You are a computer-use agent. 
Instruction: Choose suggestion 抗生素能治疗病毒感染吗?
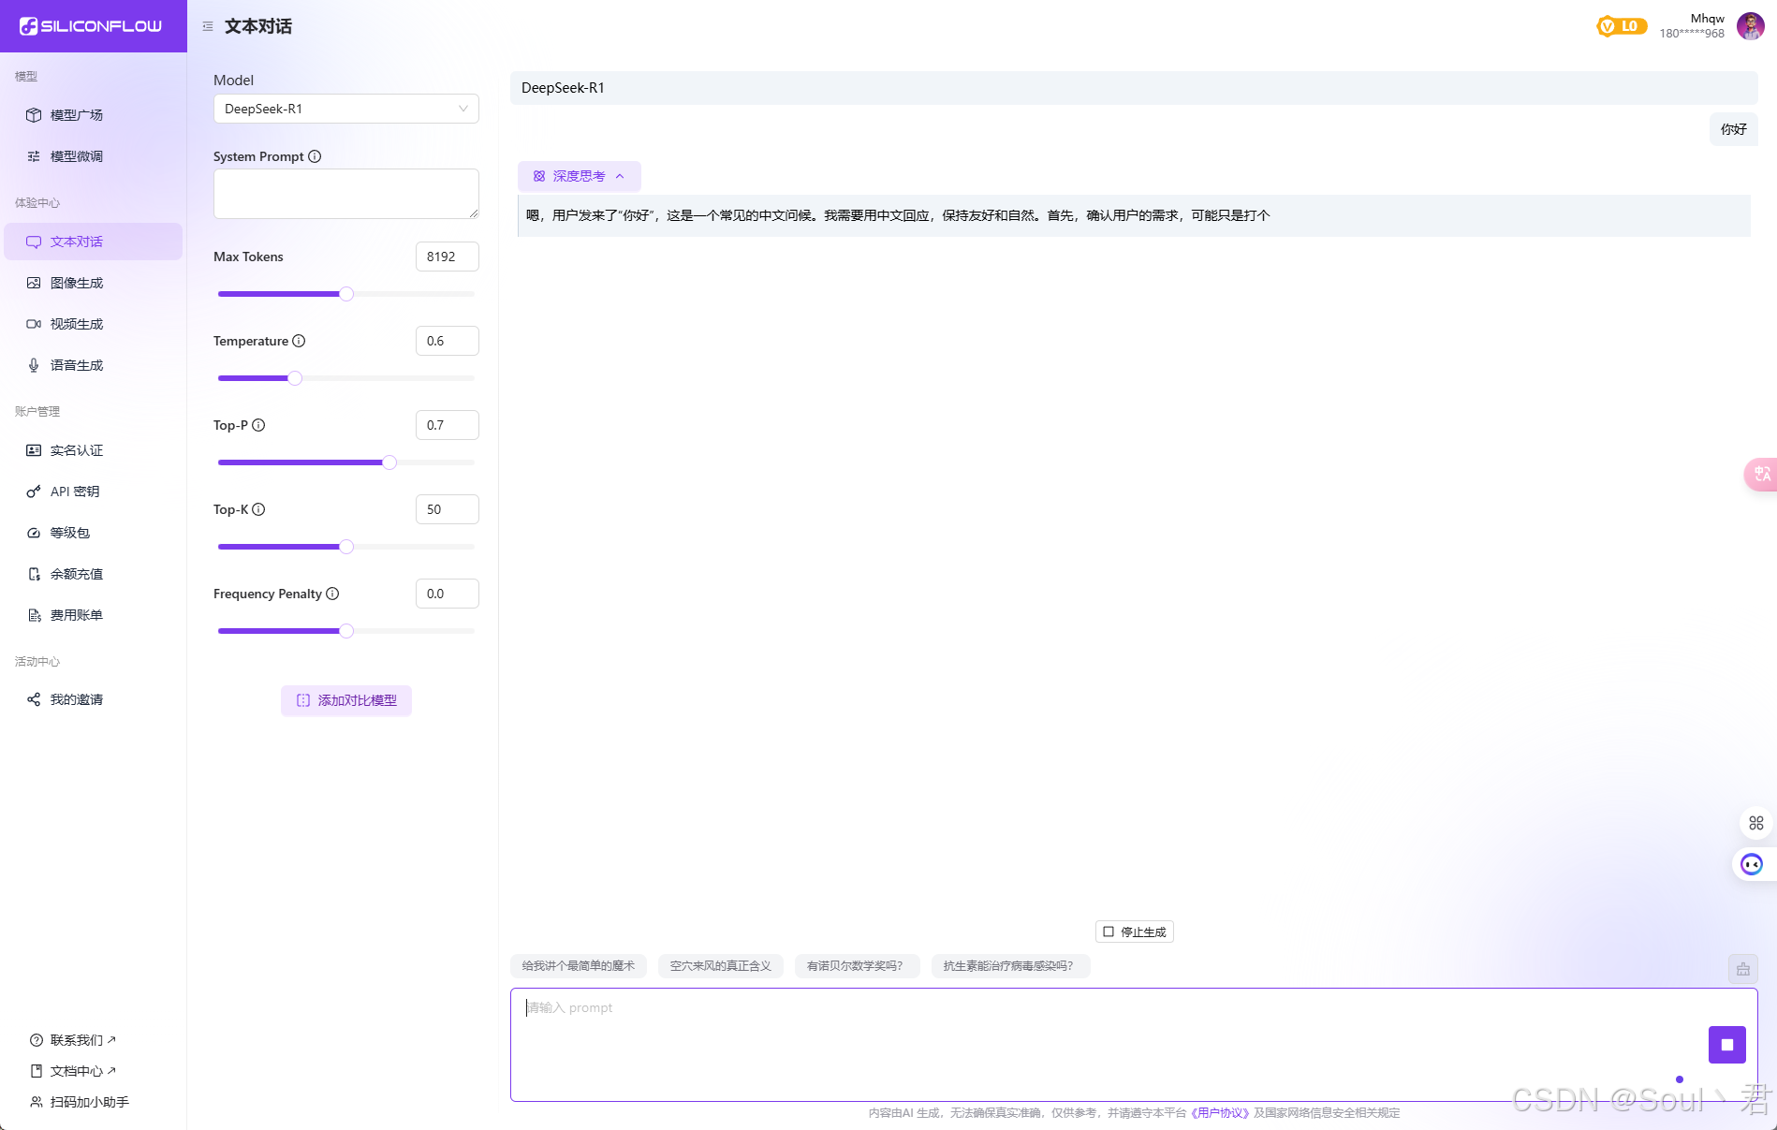pyautogui.click(x=1010, y=966)
